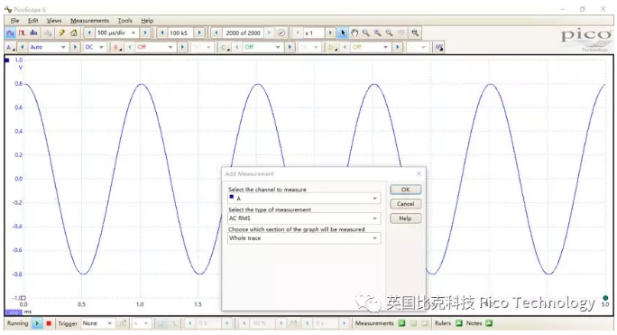Switch to persistence mode icon
This screenshot has width=617, height=335.
(x=22, y=33)
